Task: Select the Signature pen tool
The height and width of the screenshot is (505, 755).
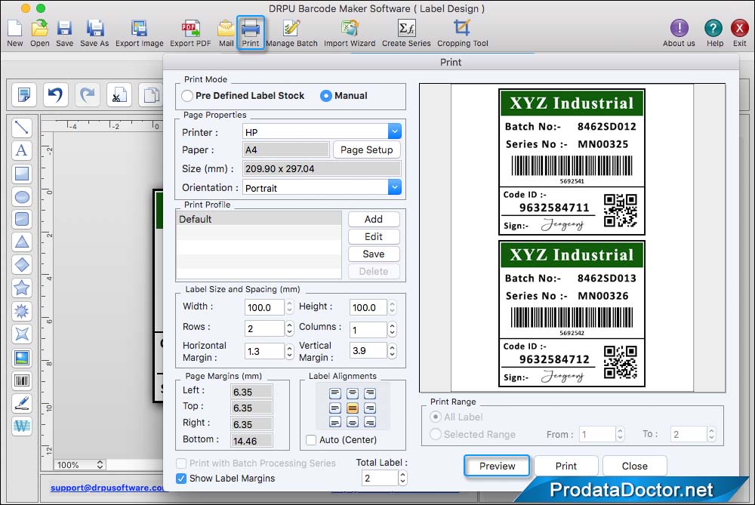Action: coord(22,403)
